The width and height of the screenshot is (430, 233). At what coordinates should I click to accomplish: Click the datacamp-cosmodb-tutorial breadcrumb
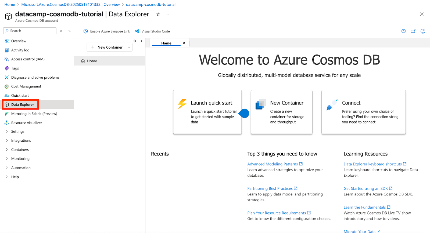(x=150, y=5)
